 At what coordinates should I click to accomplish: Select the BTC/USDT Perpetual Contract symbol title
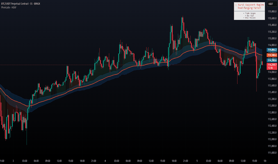click(x=21, y=4)
